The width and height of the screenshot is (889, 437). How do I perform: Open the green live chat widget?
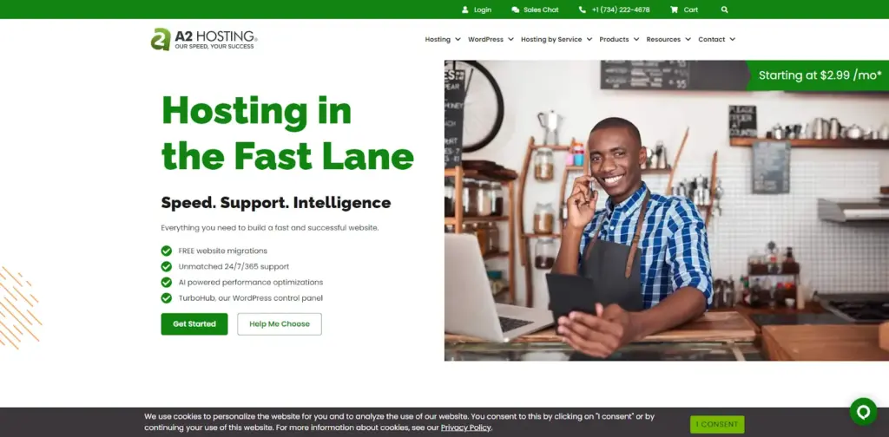[863, 412]
